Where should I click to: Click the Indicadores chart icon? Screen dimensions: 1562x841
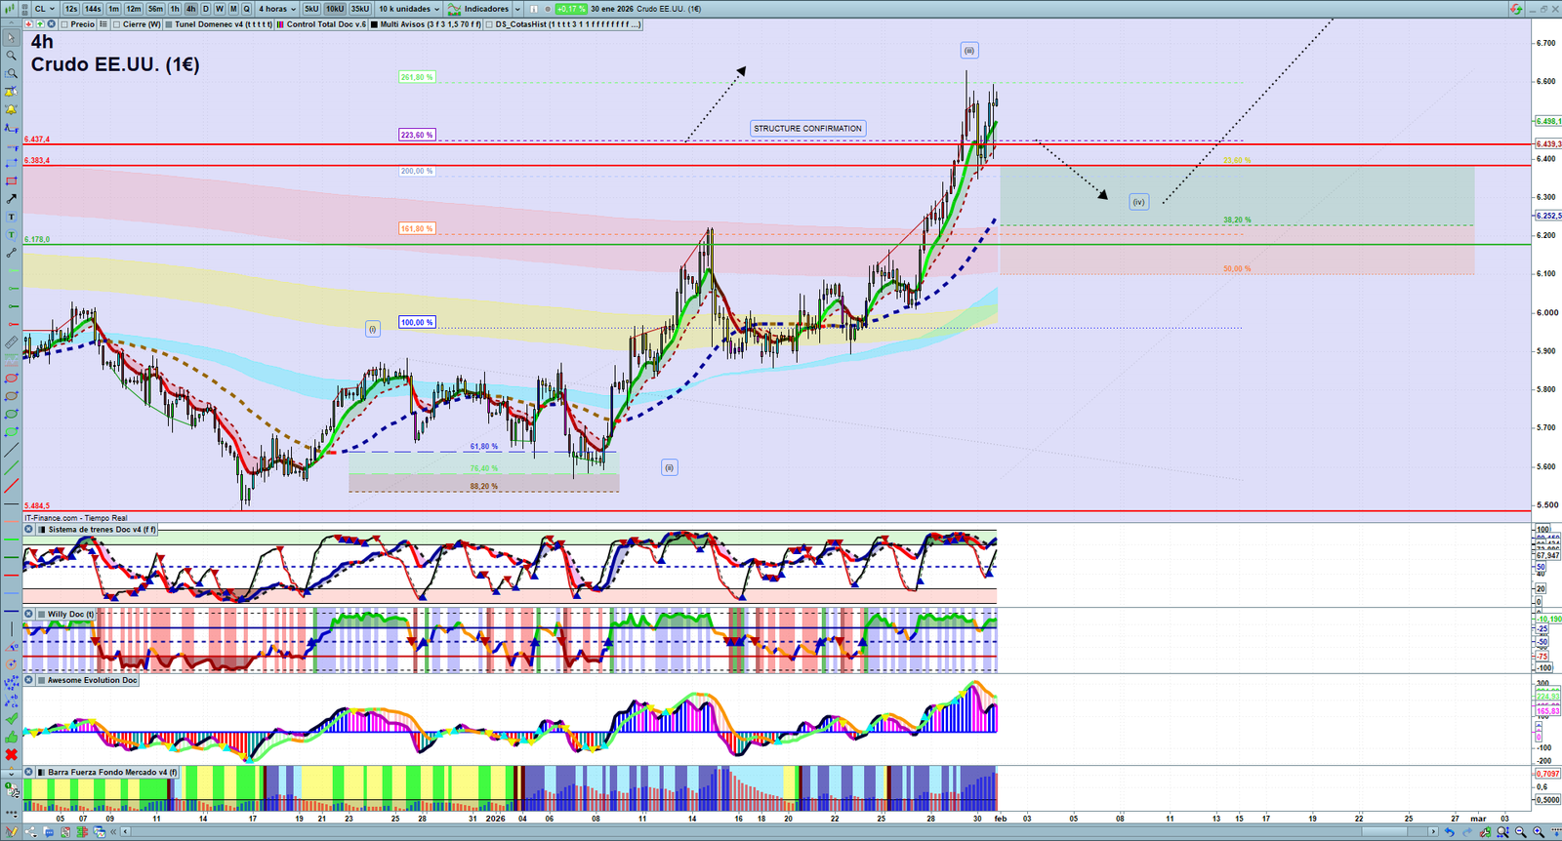point(454,9)
